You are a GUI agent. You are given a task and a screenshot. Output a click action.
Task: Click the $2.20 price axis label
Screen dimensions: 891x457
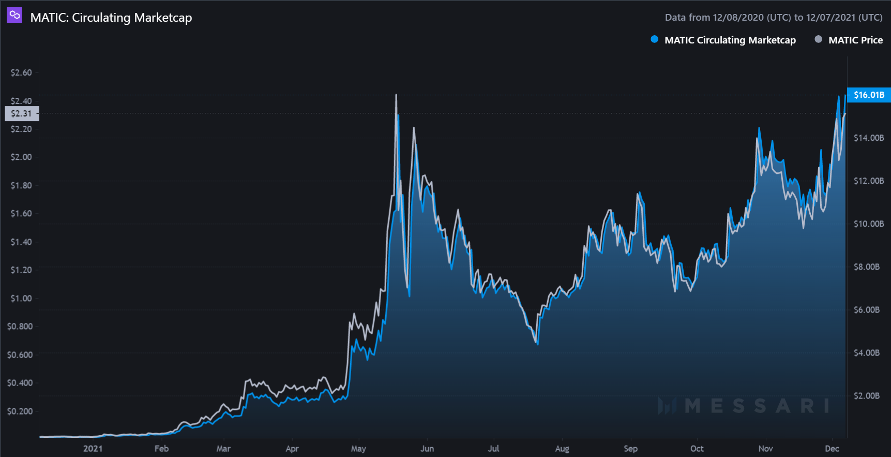click(21, 129)
